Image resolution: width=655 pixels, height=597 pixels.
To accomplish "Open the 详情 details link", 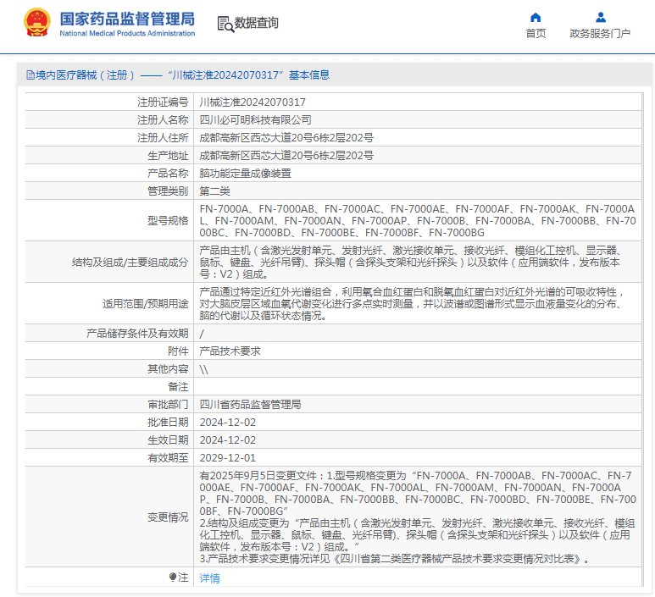I will point(209,578).
